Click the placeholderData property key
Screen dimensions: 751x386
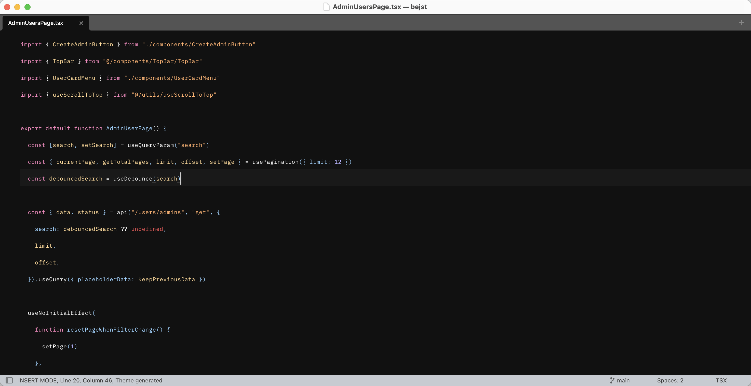[x=104, y=279]
